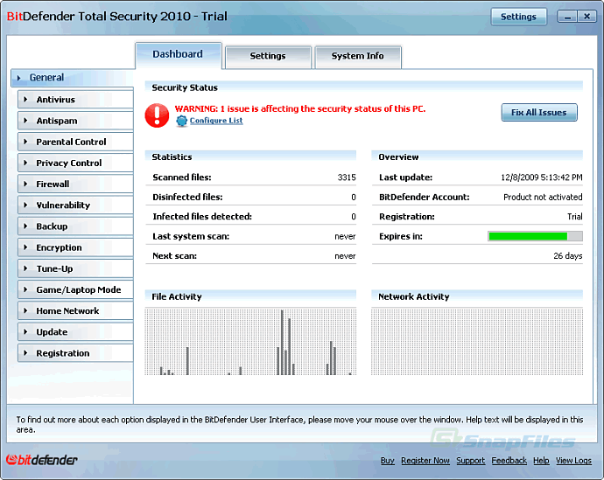Close the BitDefender window
The height and width of the screenshot is (480, 604).
click(587, 17)
